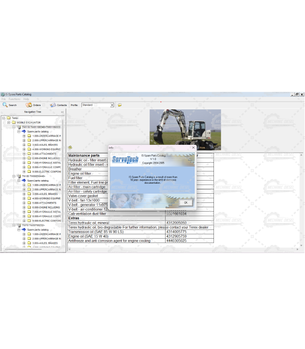Collapse the MOBILE EXCAVATOR tree node
305x349 pixels.
pyautogui.click(x=8, y=123)
